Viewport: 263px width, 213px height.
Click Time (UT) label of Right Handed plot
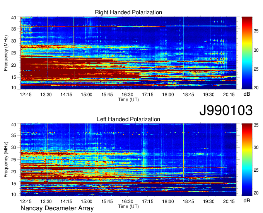pos(128,100)
